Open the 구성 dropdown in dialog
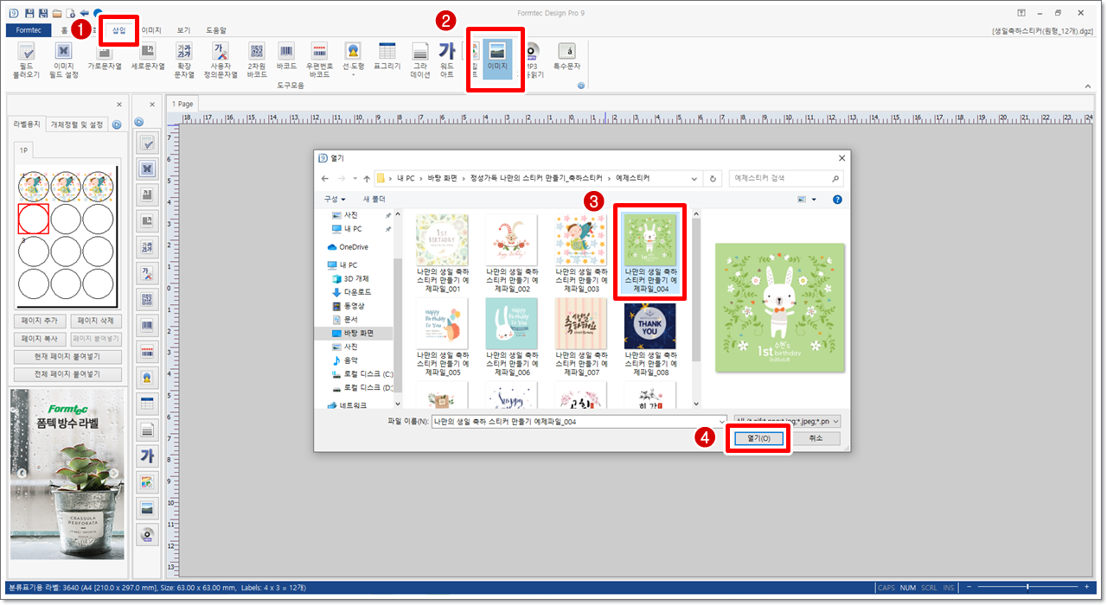 click(x=335, y=199)
